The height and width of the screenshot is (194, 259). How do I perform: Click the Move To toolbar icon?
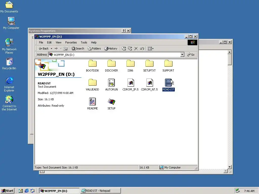click(x=124, y=48)
